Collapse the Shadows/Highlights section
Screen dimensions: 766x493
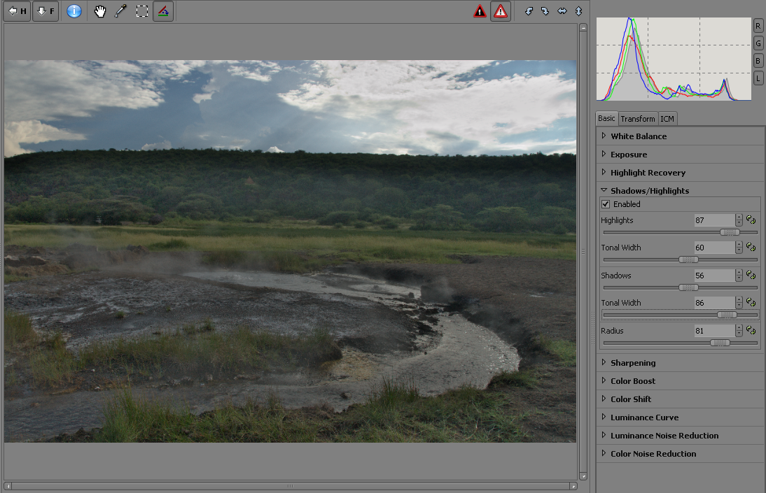[649, 191]
